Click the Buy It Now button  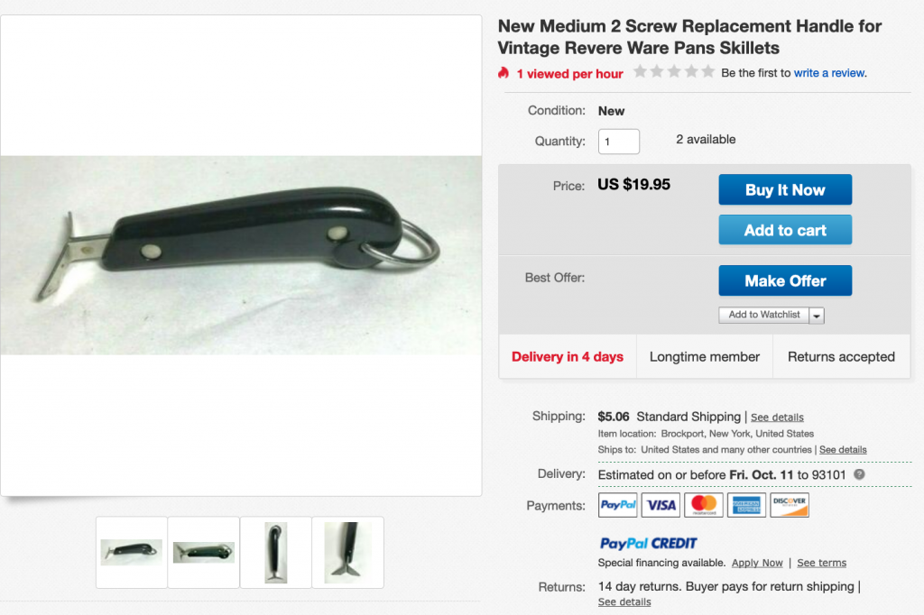pyautogui.click(x=785, y=189)
